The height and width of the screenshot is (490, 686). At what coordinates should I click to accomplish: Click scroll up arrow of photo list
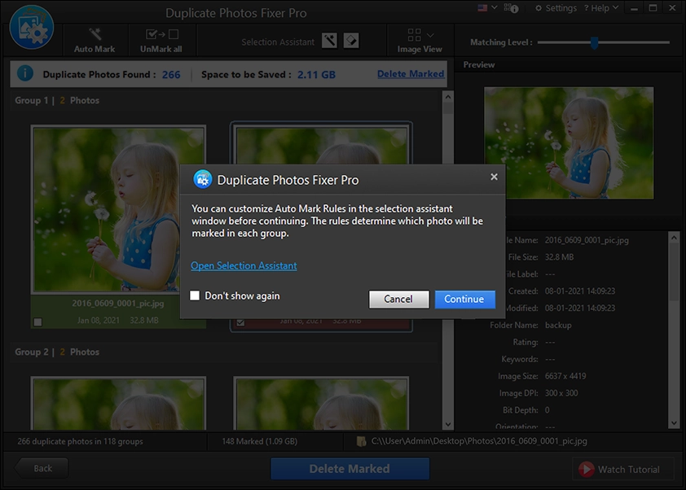pyautogui.click(x=448, y=97)
